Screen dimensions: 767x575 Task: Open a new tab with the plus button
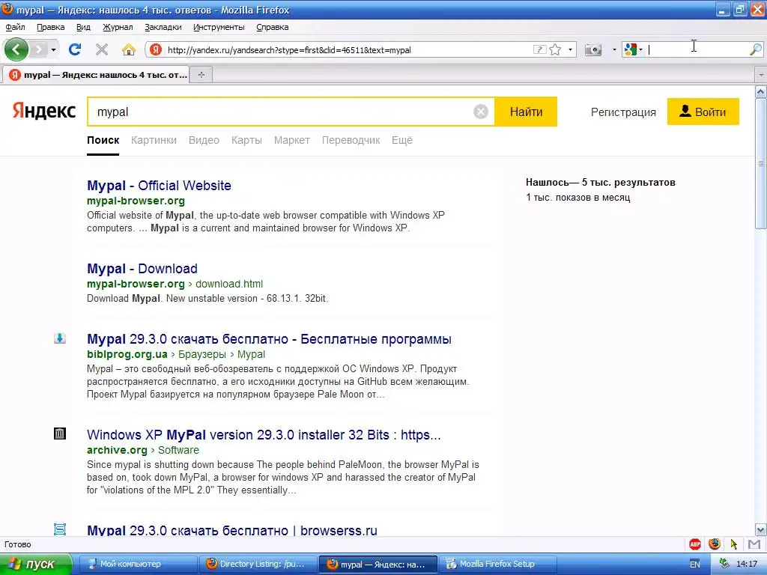201,75
